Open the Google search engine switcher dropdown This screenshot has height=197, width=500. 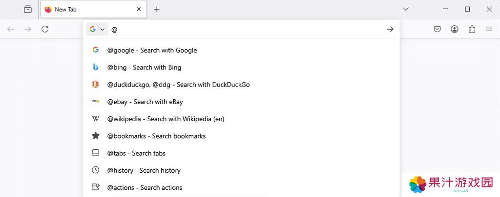tap(97, 29)
